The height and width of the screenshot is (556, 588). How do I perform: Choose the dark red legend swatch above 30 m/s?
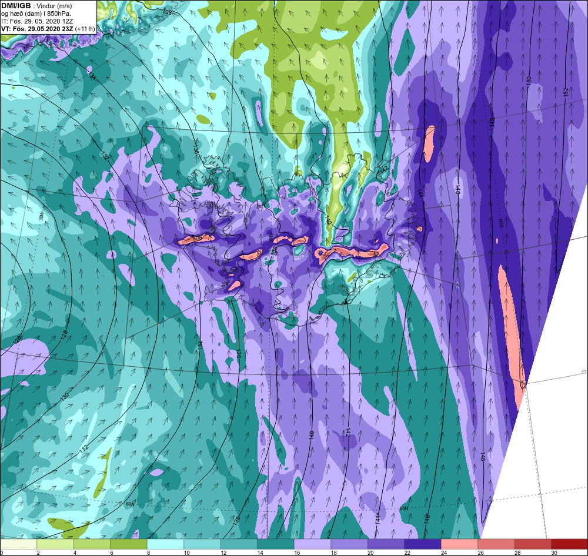tap(569, 544)
